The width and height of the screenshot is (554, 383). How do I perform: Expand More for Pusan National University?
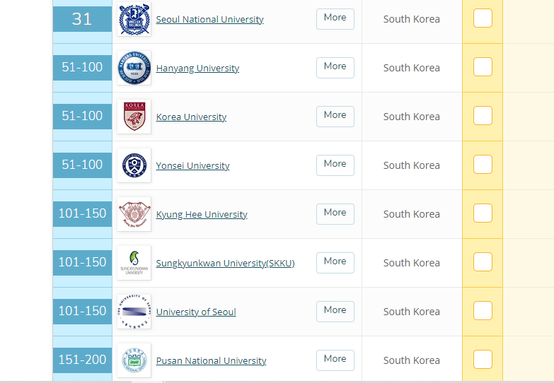point(335,360)
